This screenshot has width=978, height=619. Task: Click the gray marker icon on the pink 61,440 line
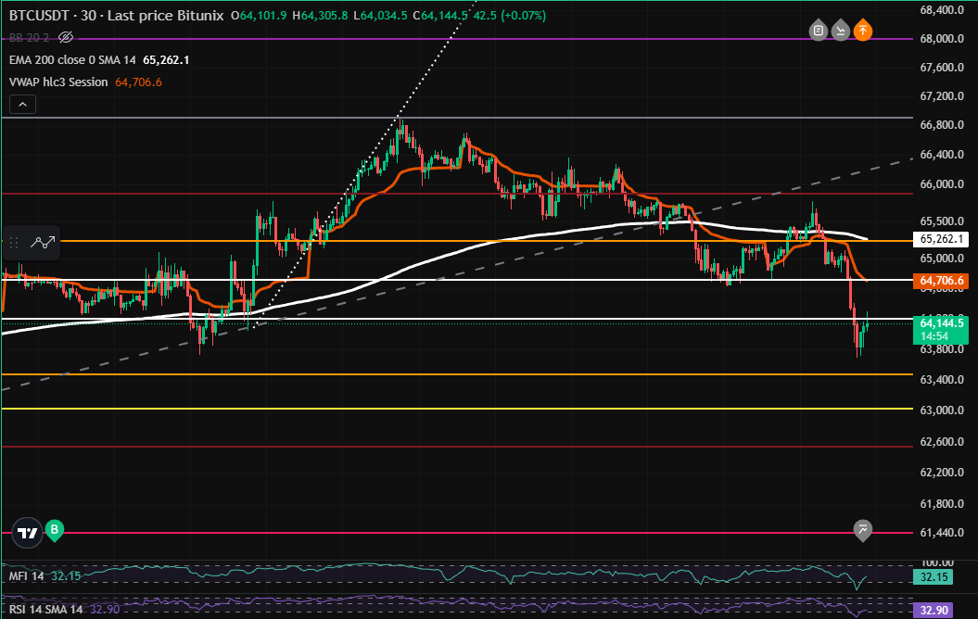tap(863, 530)
